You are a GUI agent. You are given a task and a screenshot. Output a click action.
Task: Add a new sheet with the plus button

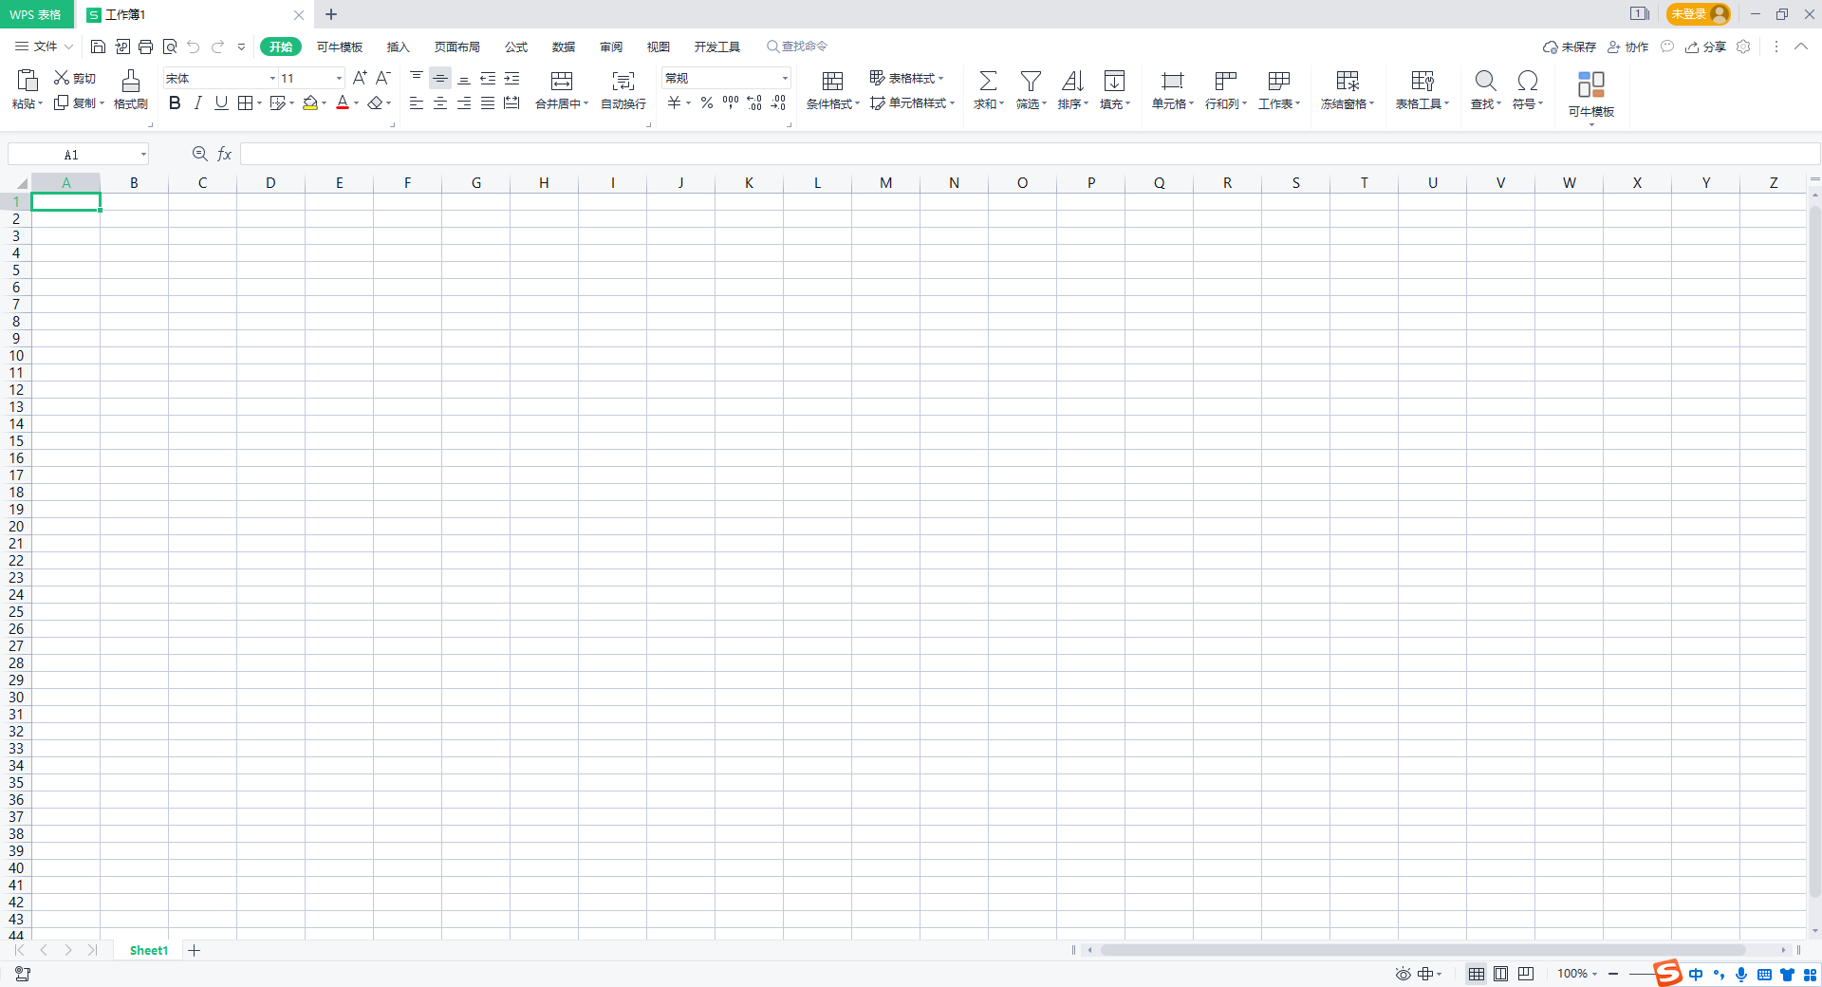(x=194, y=950)
